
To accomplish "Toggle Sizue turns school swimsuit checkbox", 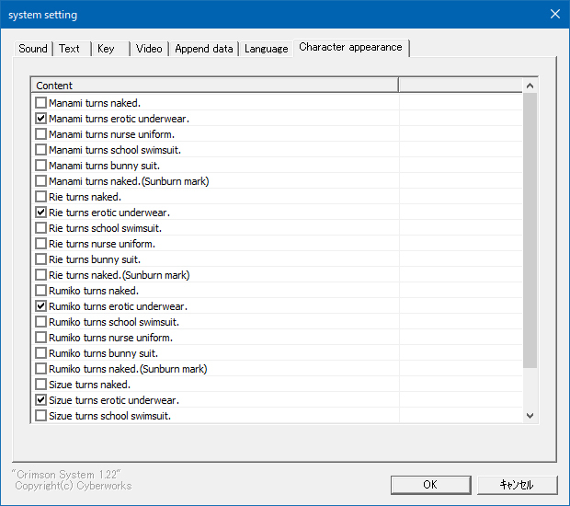I will click(x=40, y=416).
